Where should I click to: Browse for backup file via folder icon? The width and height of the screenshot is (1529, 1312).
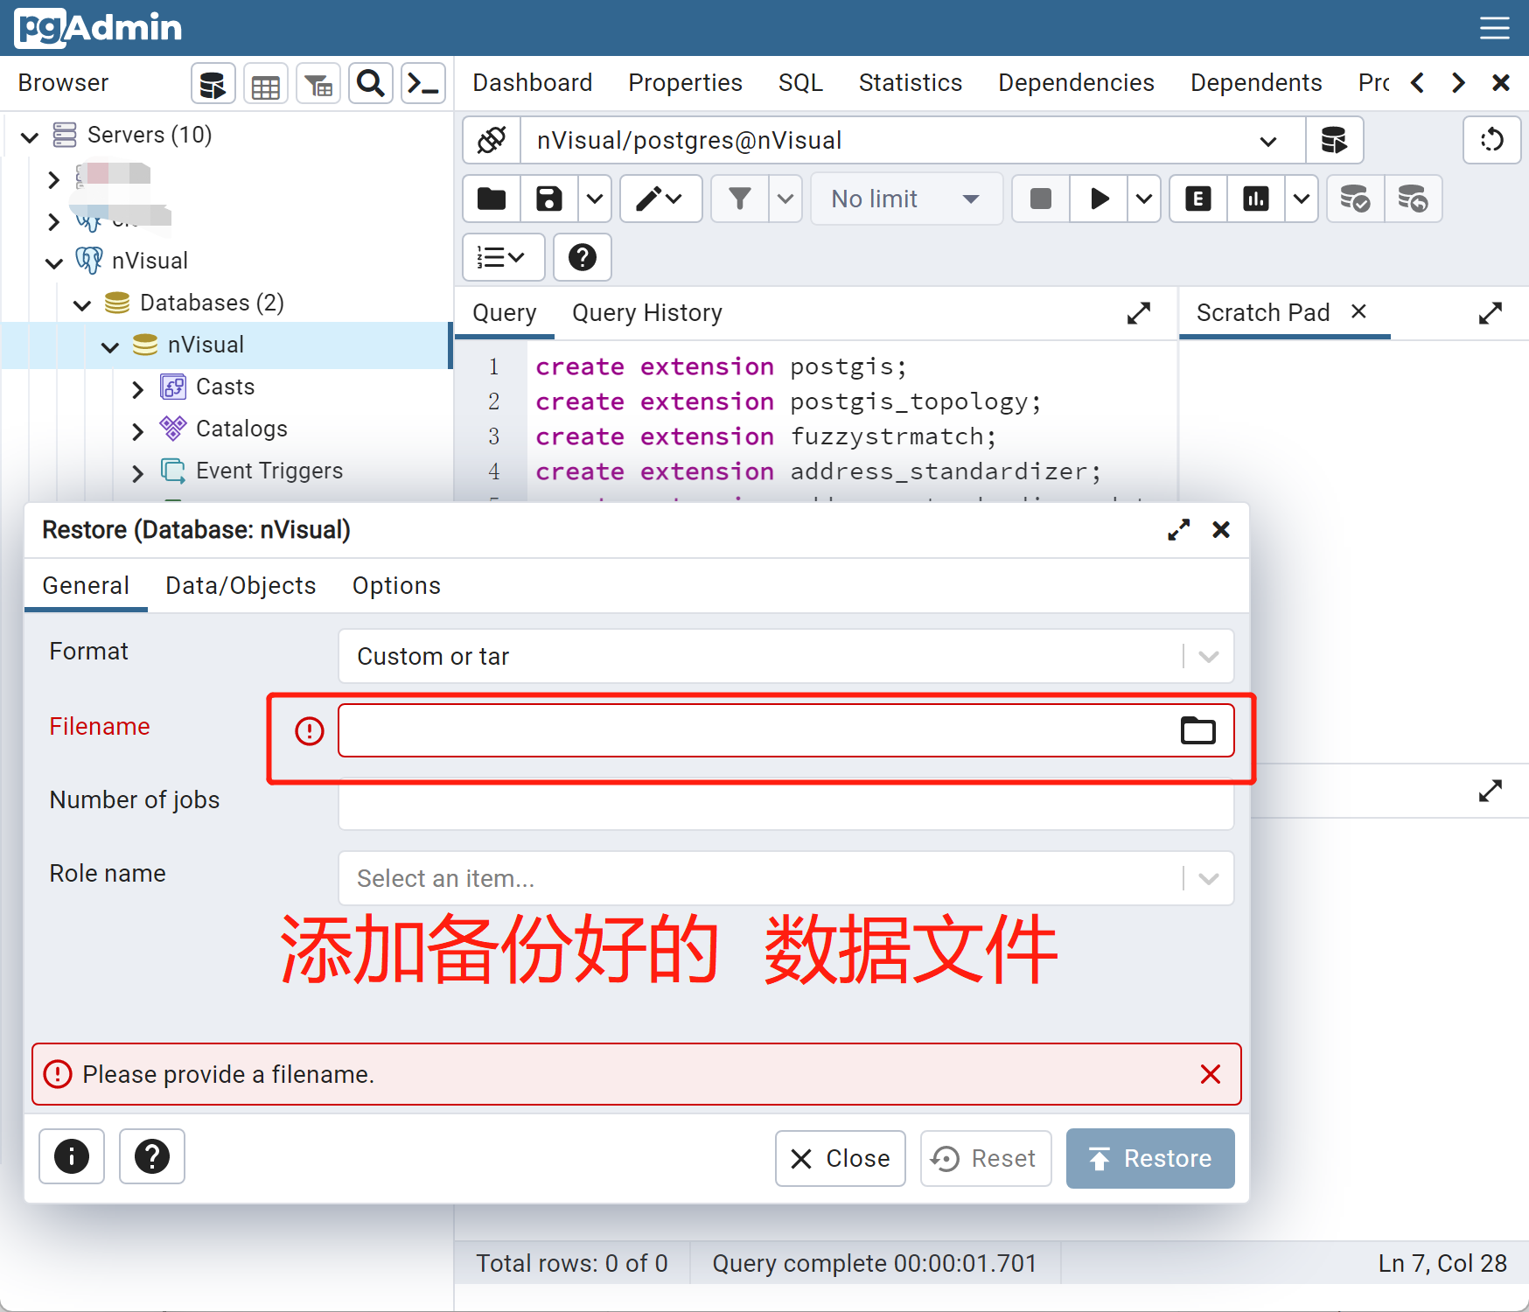(1197, 730)
